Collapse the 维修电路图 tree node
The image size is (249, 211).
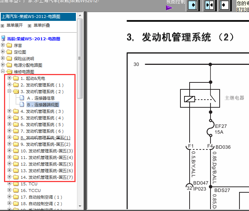[x=3, y=71]
